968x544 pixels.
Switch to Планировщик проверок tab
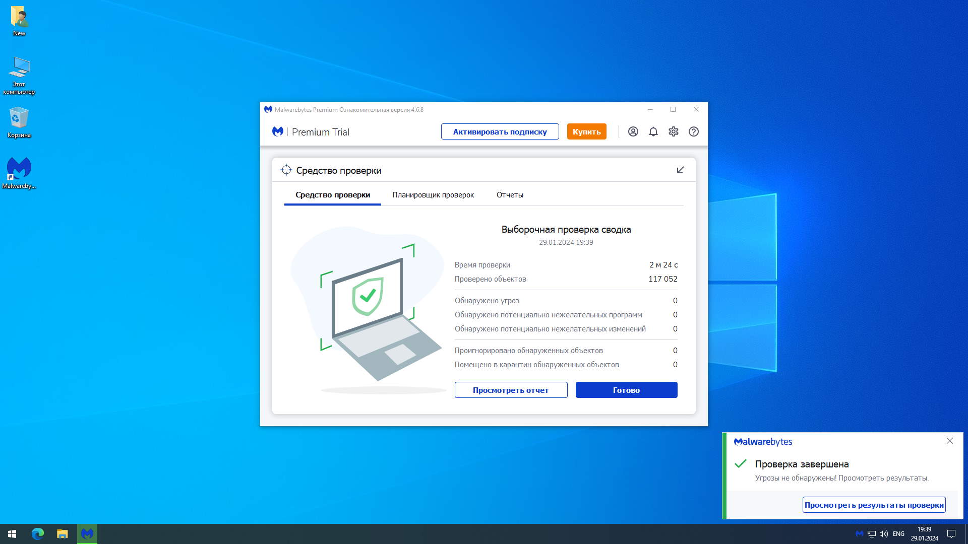coord(433,195)
